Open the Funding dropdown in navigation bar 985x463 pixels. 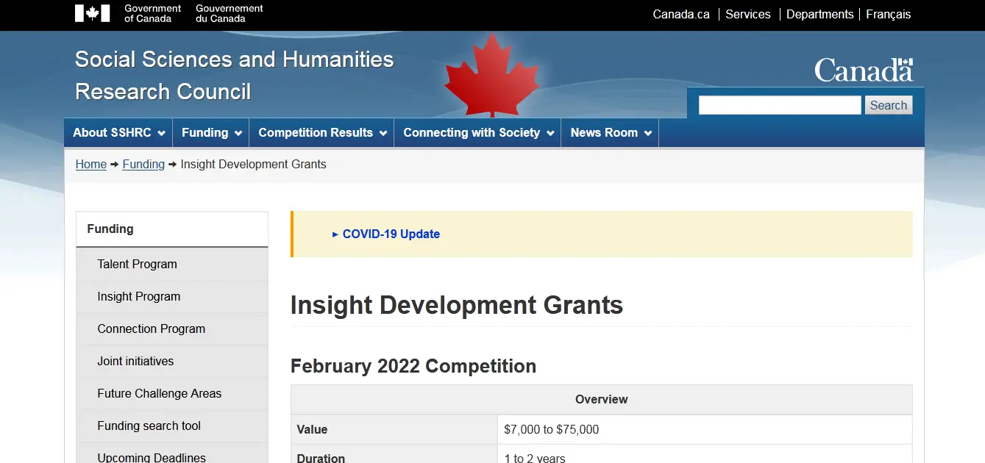click(x=212, y=133)
